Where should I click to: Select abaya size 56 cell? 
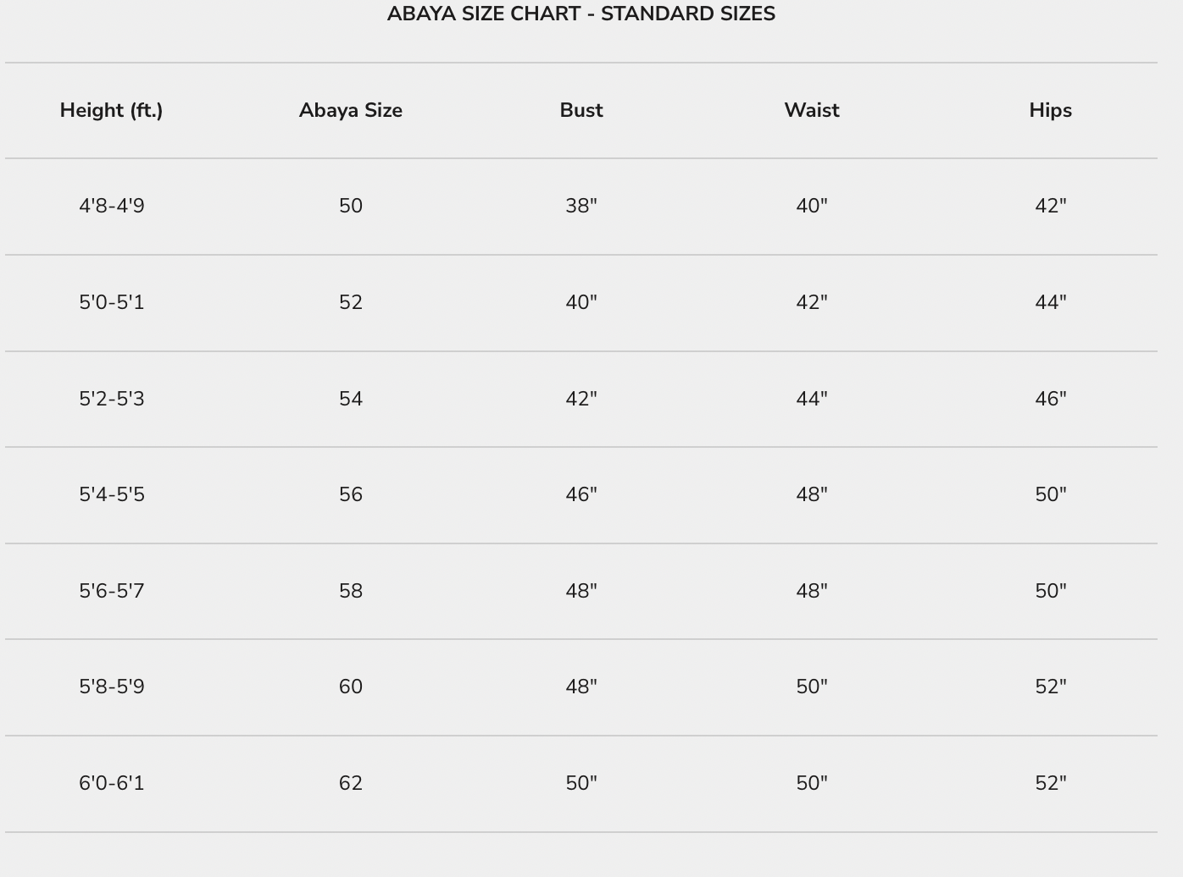click(x=350, y=495)
